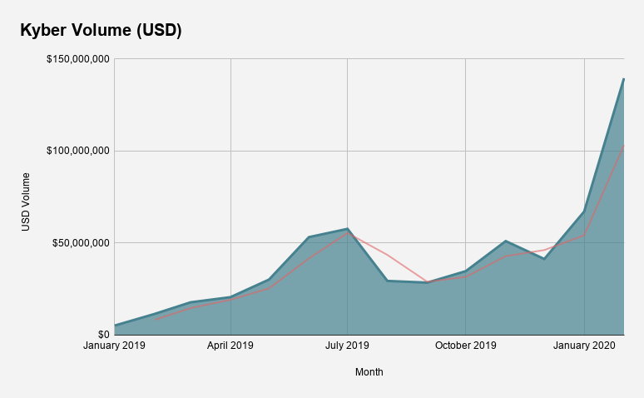Click the January 2020 x-axis label
The height and width of the screenshot is (398, 644).
click(x=584, y=346)
